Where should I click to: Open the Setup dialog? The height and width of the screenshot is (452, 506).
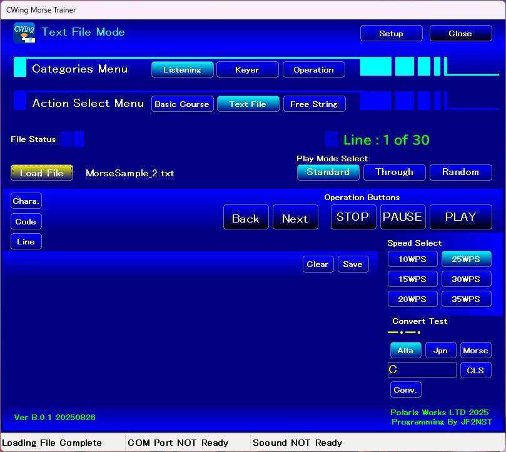tap(391, 34)
